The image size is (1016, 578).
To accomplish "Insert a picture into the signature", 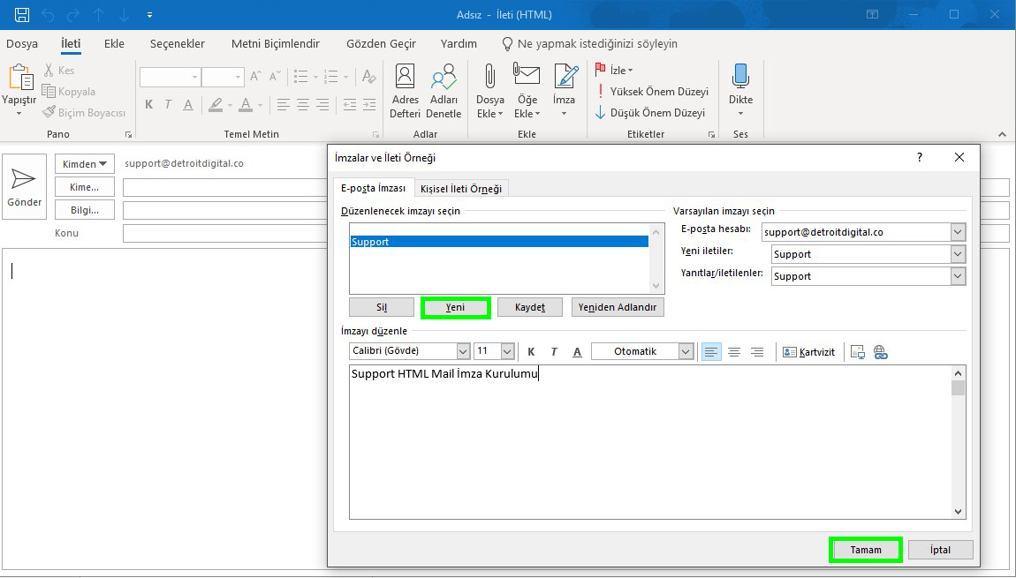I will pyautogui.click(x=856, y=350).
